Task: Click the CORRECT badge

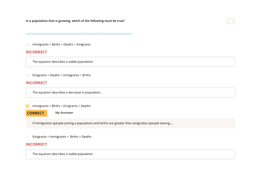Action: [36, 113]
